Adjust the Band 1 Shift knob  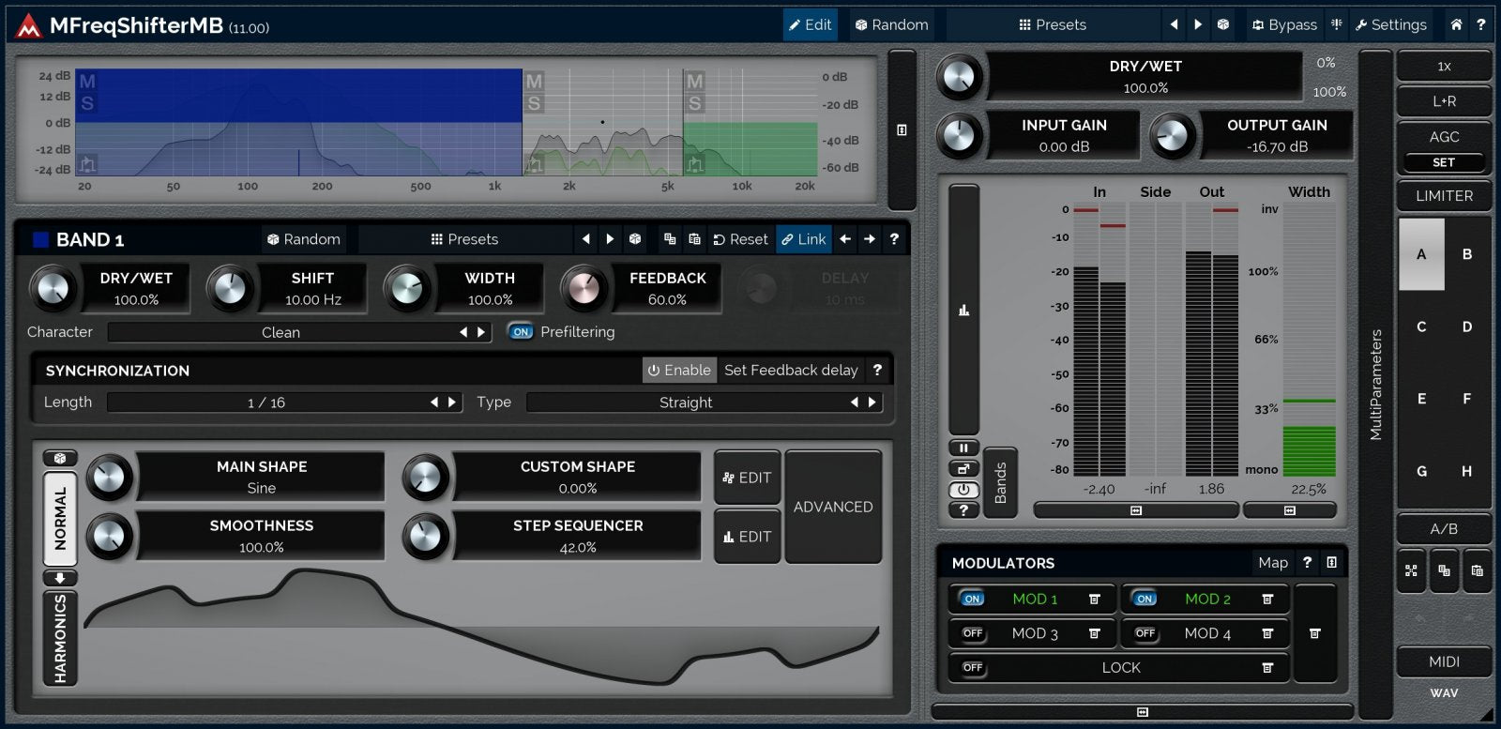tap(230, 289)
